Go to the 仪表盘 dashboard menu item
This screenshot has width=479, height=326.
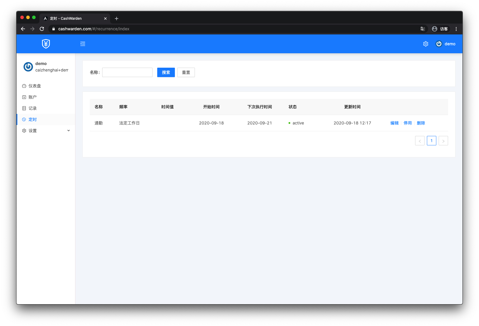34,86
